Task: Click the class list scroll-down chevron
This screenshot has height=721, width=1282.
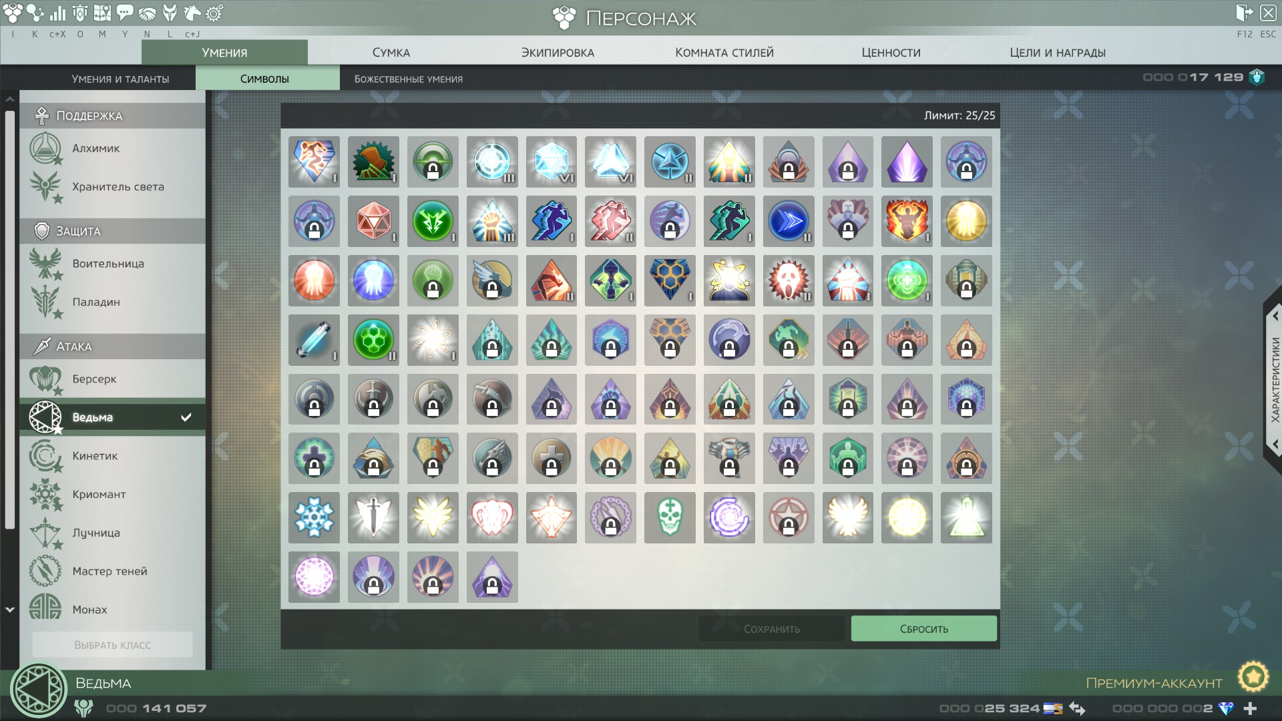Action: pyautogui.click(x=10, y=610)
